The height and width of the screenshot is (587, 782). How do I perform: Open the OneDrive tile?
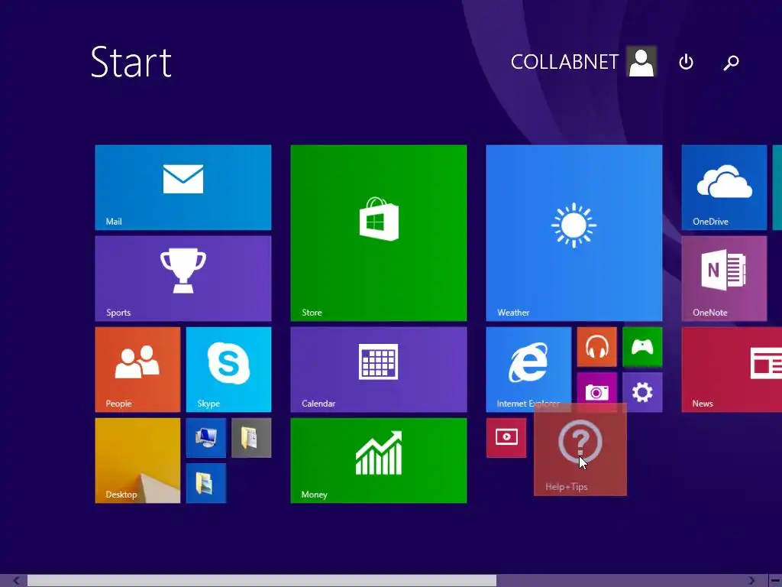724,188
